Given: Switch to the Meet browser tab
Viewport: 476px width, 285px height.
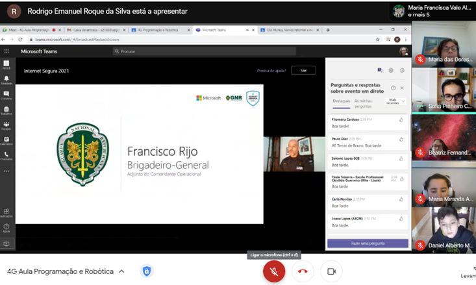Looking at the screenshot, I should (x=29, y=30).
